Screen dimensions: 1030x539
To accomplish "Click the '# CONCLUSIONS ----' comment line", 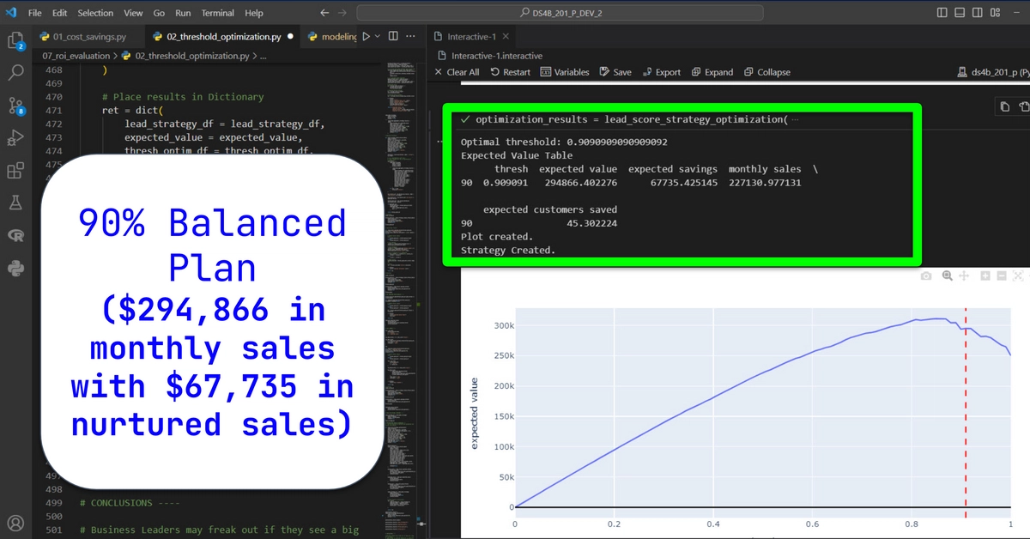I will point(130,503).
